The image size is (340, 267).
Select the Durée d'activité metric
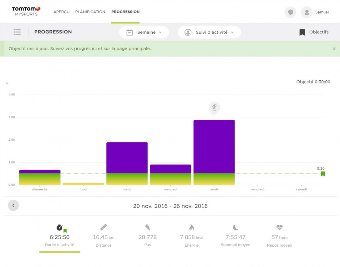point(60,237)
